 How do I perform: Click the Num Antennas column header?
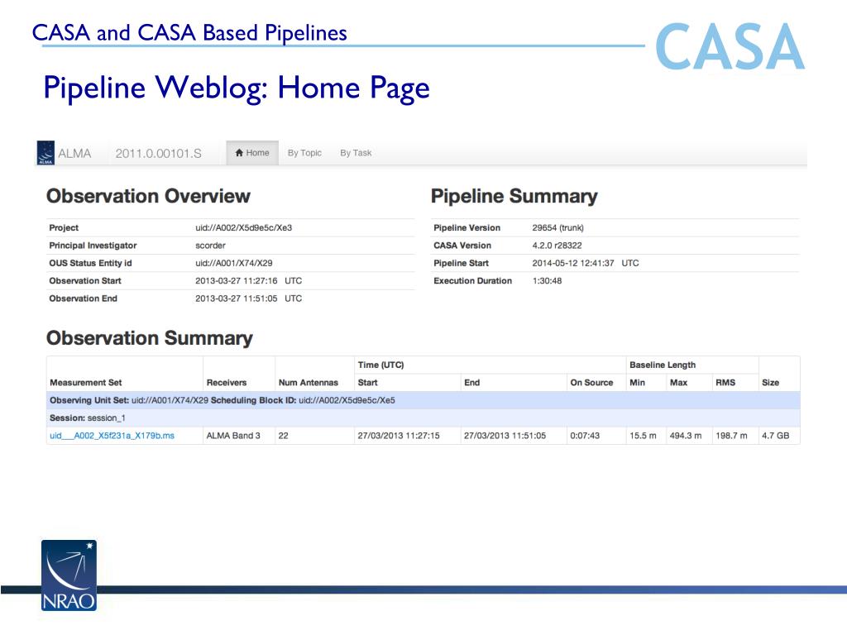[309, 383]
